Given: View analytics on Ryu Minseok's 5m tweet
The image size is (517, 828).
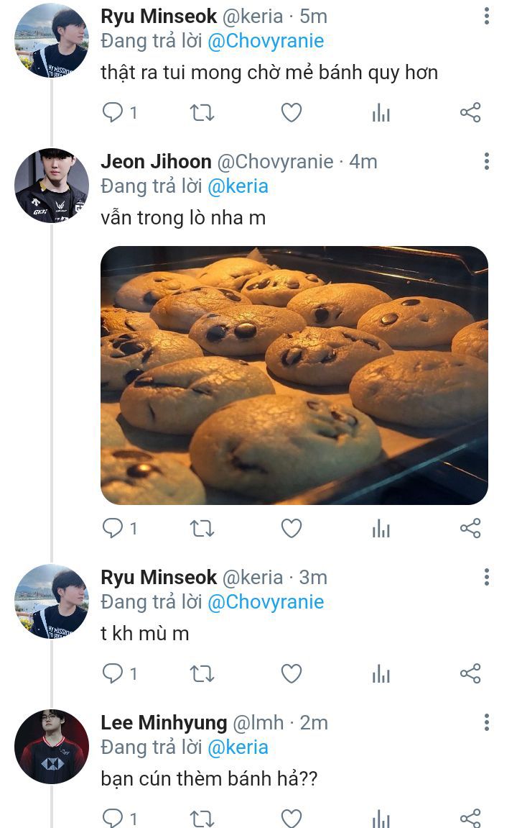Looking at the screenshot, I should point(381,113).
